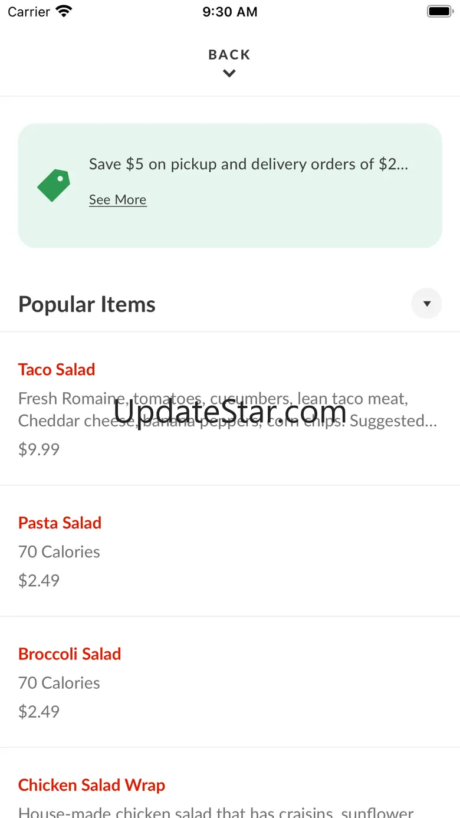Screen dimensions: 460x818
Task: Open the Chicken Salad Wrap item
Action: tap(91, 785)
